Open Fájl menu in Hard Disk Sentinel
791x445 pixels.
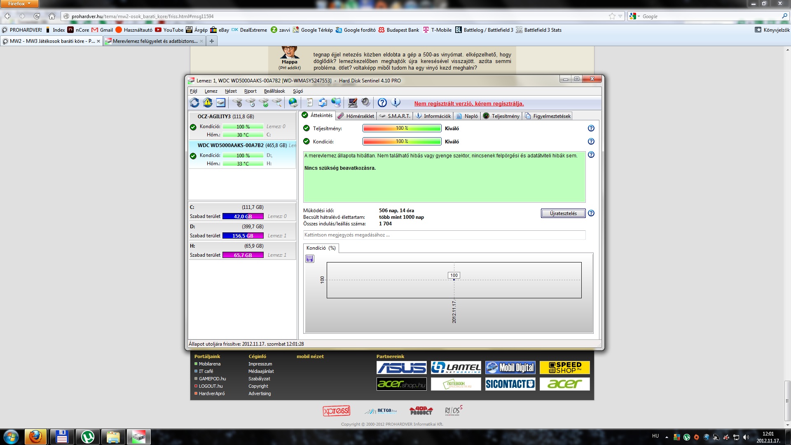[194, 91]
